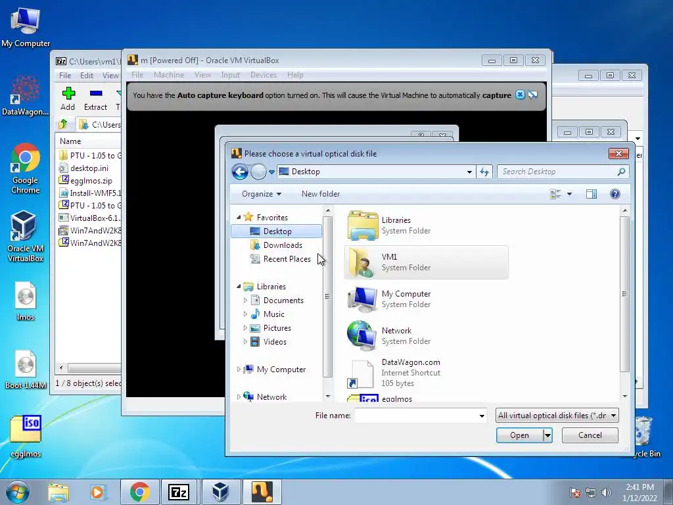The width and height of the screenshot is (673, 505).
Task: Open the File name history dropdown
Action: pos(482,416)
